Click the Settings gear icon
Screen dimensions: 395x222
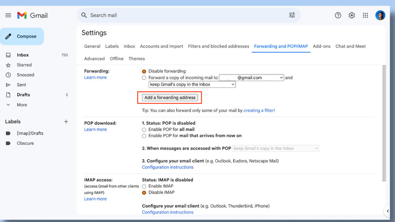pos(351,15)
